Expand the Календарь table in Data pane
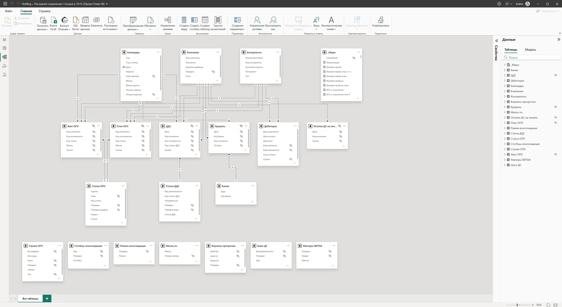562x307 pixels. click(504, 86)
